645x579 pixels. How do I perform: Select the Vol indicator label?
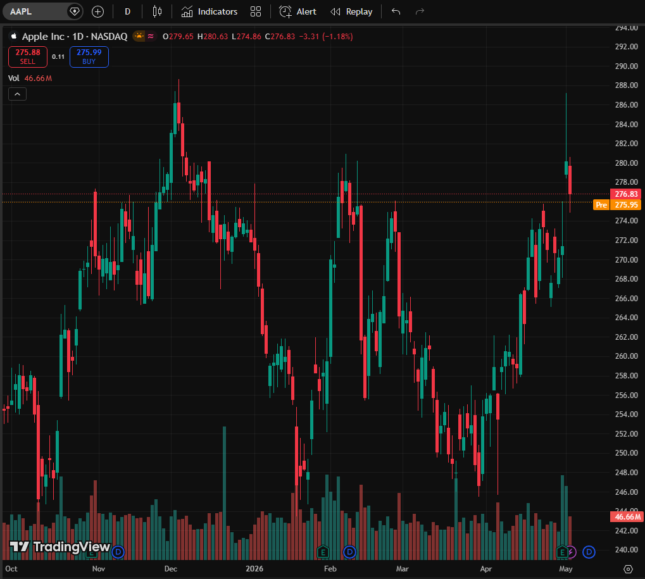[13, 78]
